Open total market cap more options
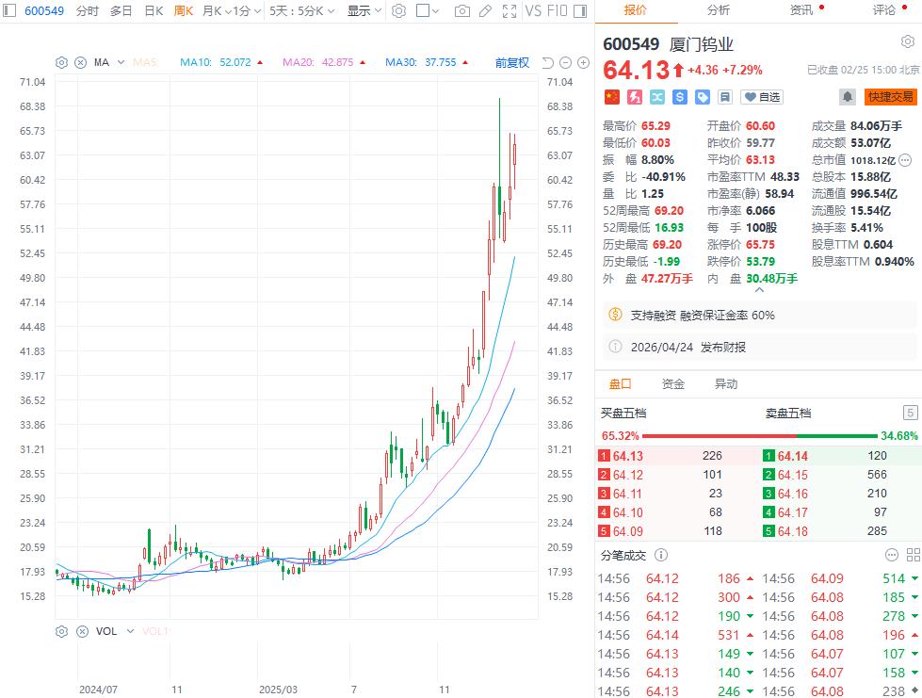This screenshot has height=698, width=922. pyautogui.click(x=905, y=160)
